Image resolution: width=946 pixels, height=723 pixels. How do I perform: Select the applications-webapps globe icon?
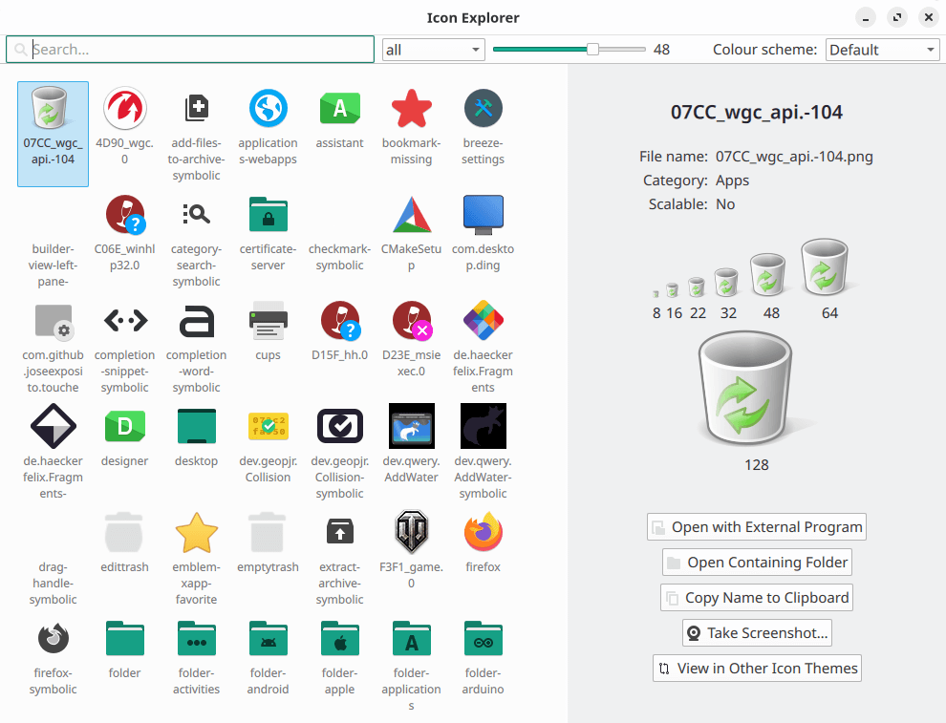[268, 109]
